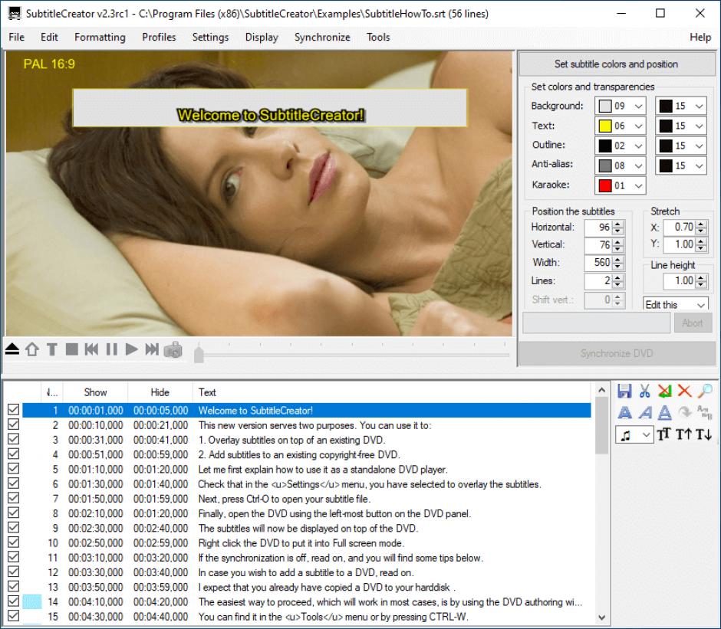721x629 pixels.
Task: Click the blue floppy disk save icon
Action: click(x=624, y=391)
